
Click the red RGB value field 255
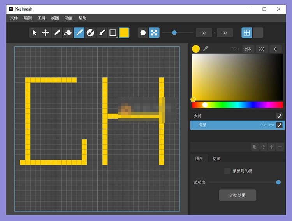click(248, 49)
